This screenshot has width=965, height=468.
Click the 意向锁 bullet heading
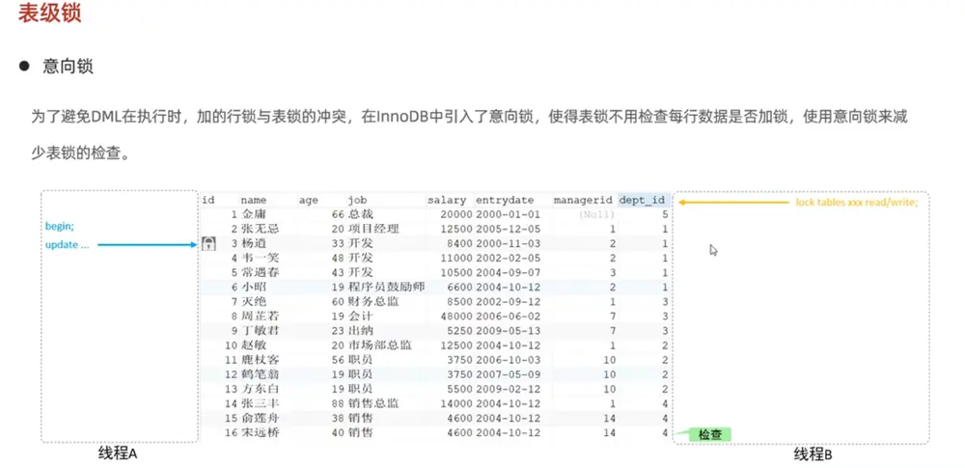coord(68,67)
